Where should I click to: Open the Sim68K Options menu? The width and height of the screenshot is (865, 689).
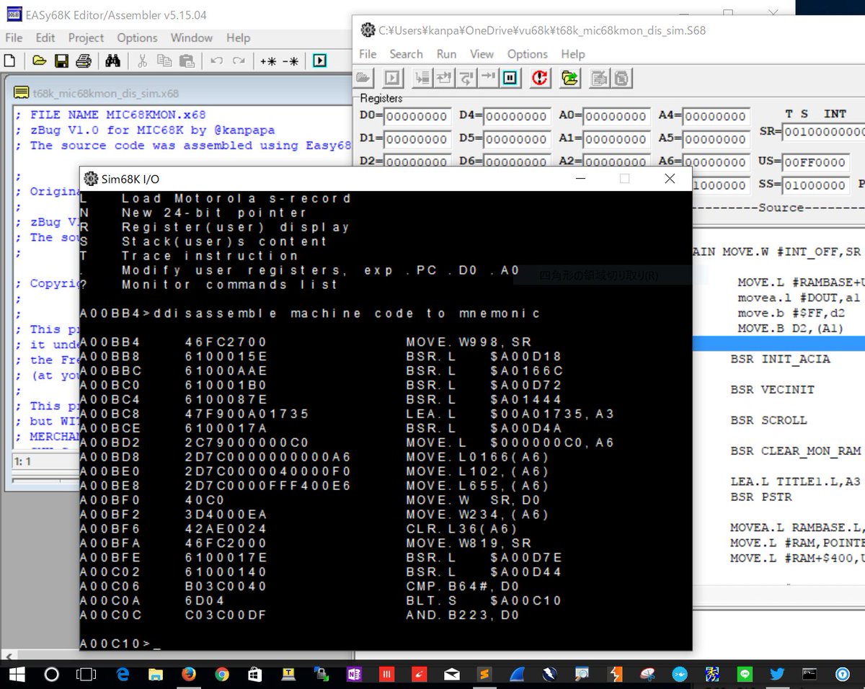pos(528,54)
